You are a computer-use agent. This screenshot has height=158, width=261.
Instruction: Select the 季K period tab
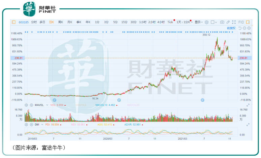(x=79, y=22)
